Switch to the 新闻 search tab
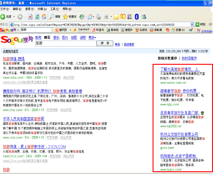 [x=38, y=38]
